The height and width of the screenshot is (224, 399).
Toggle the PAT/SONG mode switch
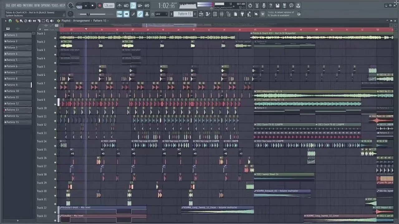coord(79,6)
